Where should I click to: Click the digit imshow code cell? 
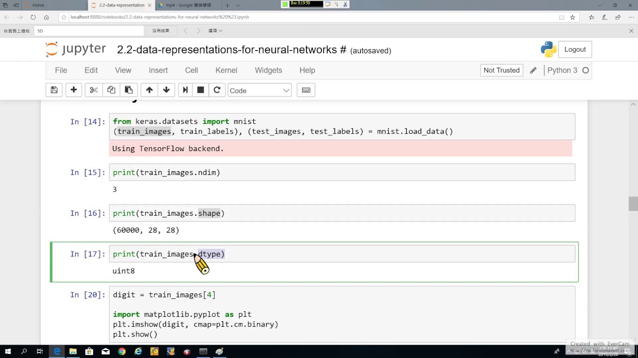click(x=342, y=315)
